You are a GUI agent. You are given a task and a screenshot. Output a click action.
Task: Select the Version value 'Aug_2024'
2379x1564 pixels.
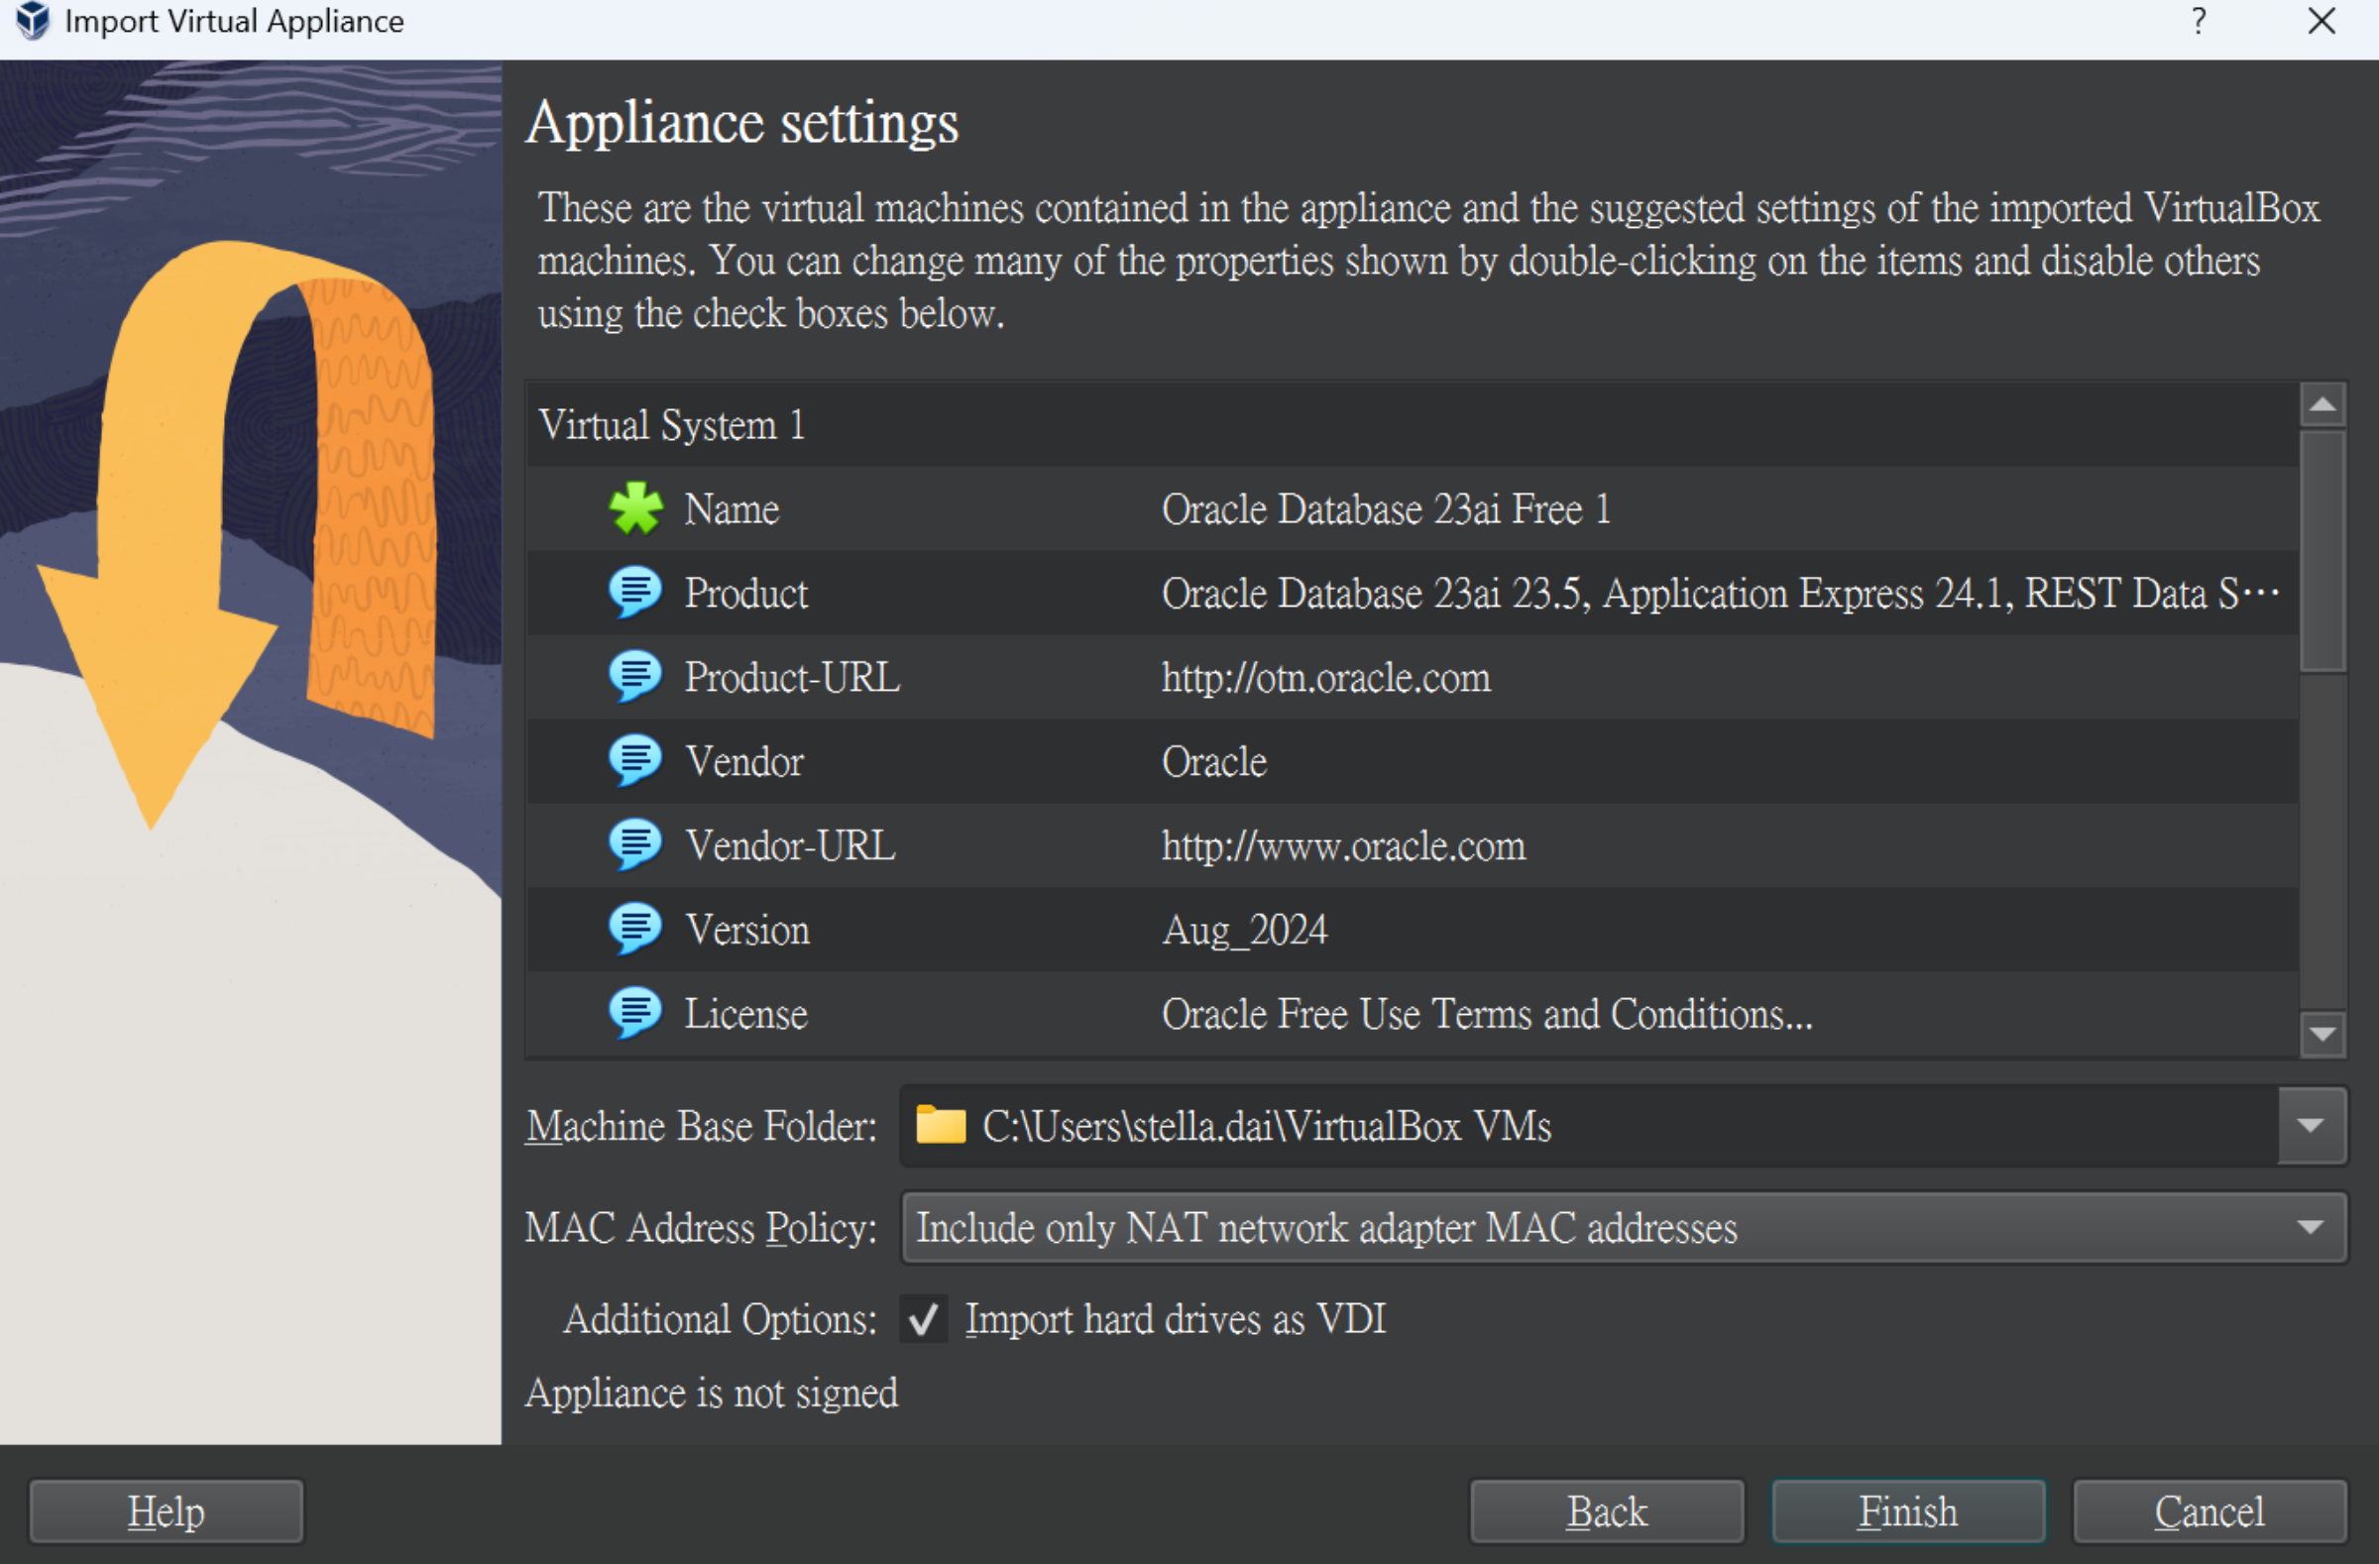pos(1244,931)
